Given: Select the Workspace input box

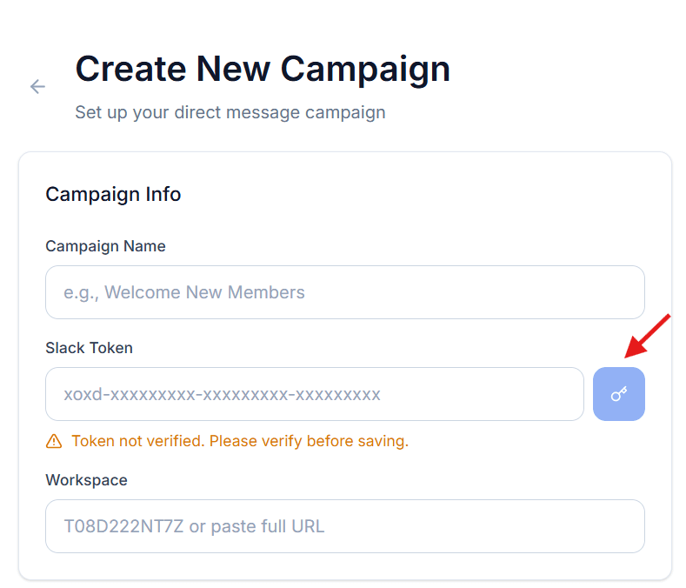Looking at the screenshot, I should point(344,526).
